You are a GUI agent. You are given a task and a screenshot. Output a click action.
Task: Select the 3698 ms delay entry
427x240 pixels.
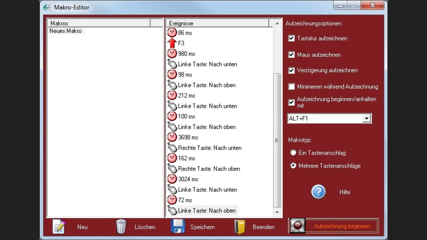[x=188, y=137]
